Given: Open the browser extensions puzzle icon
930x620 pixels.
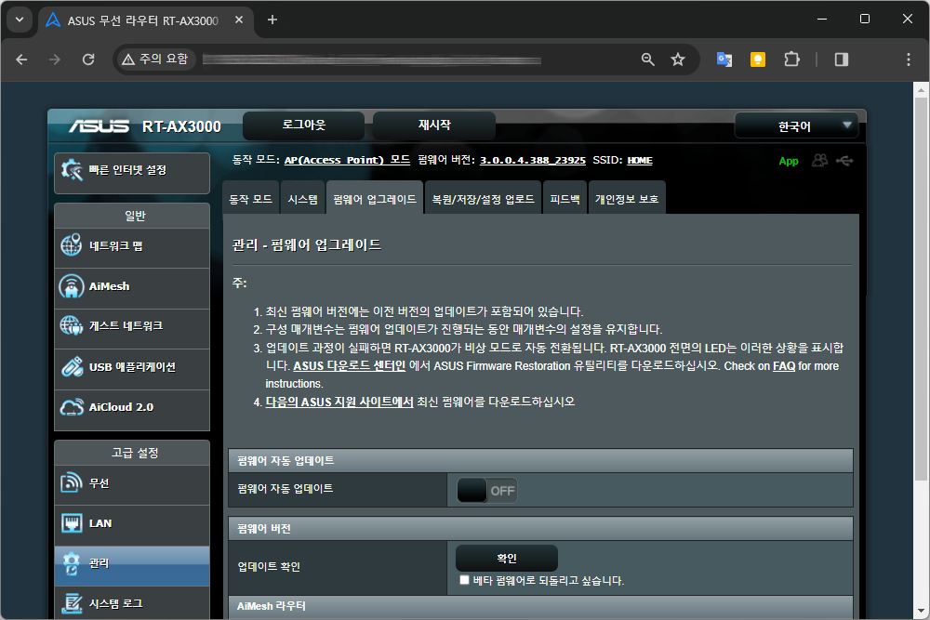Looking at the screenshot, I should (x=791, y=59).
